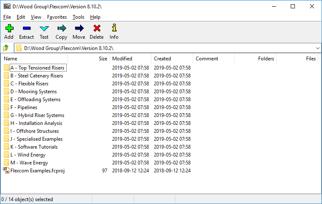
Task: Expand the address path dropdown
Action: (x=317, y=48)
